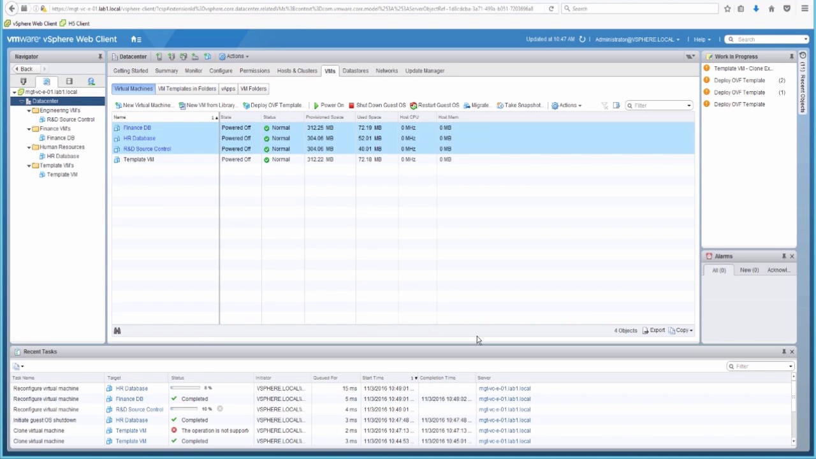The height and width of the screenshot is (459, 816).
Task: Open the Networks tab
Action: tap(387, 71)
